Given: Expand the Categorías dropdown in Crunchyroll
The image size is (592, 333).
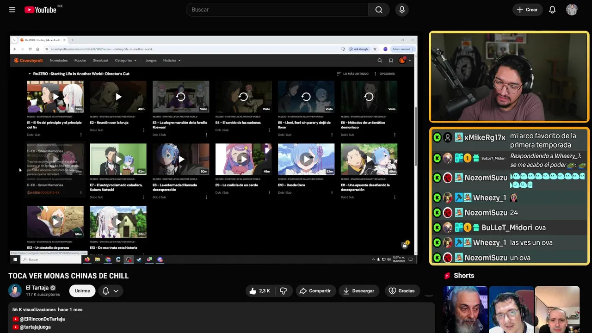Looking at the screenshot, I should pos(125,61).
